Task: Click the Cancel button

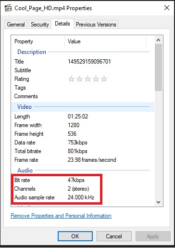Action: click(x=114, y=236)
